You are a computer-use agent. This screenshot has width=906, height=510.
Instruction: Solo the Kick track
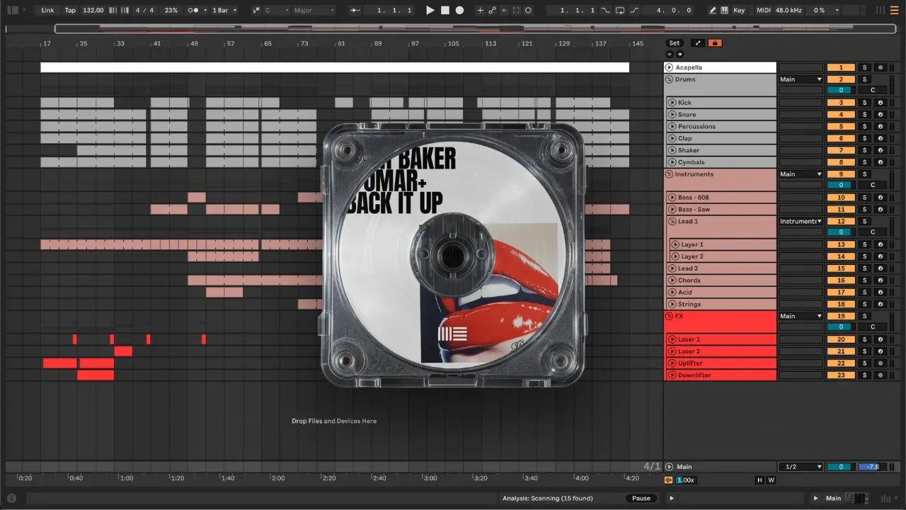864,103
